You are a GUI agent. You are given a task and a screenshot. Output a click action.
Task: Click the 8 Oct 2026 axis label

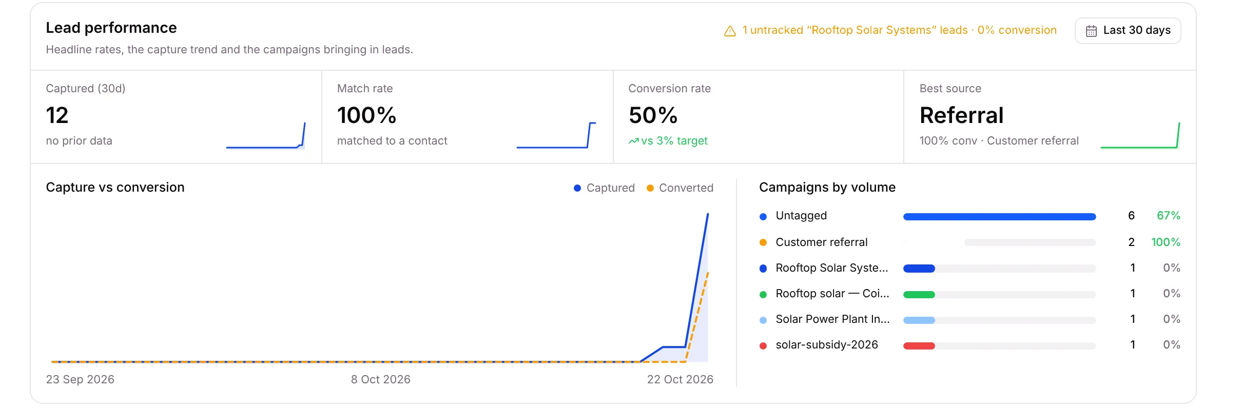[380, 379]
